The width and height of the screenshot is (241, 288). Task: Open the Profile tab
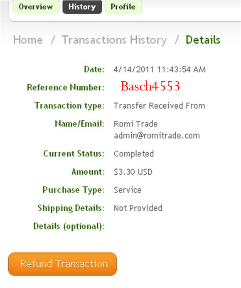click(123, 7)
